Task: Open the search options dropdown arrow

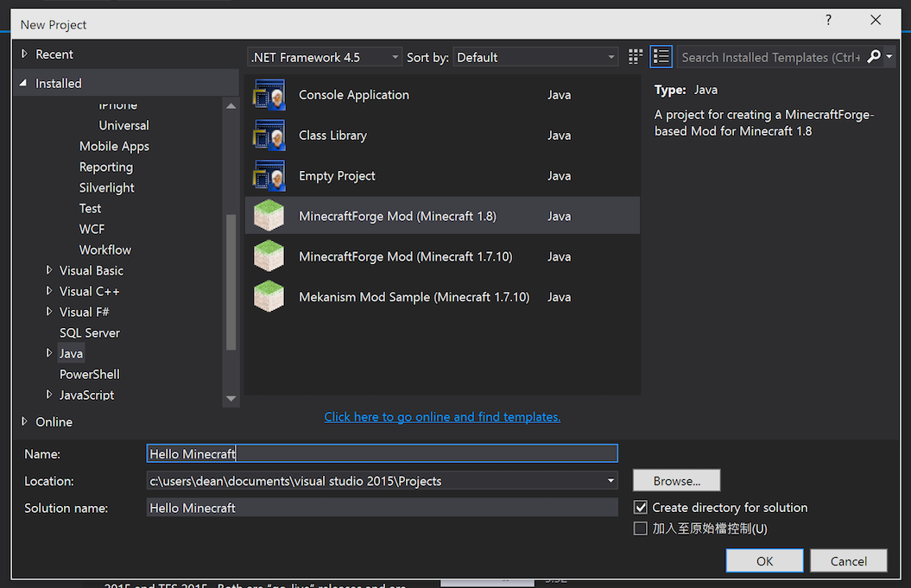Action: click(889, 56)
